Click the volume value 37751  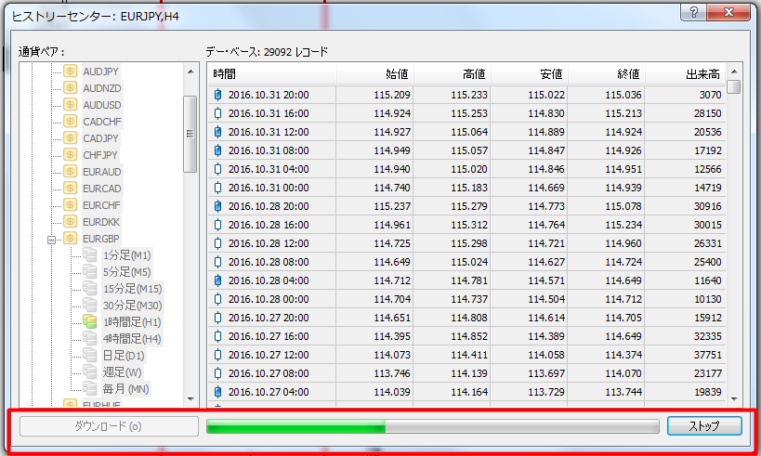click(x=708, y=355)
